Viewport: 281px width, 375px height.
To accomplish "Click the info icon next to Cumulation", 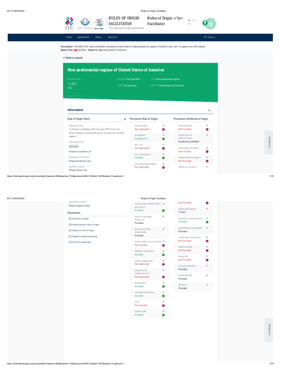I will (x=163, y=126).
